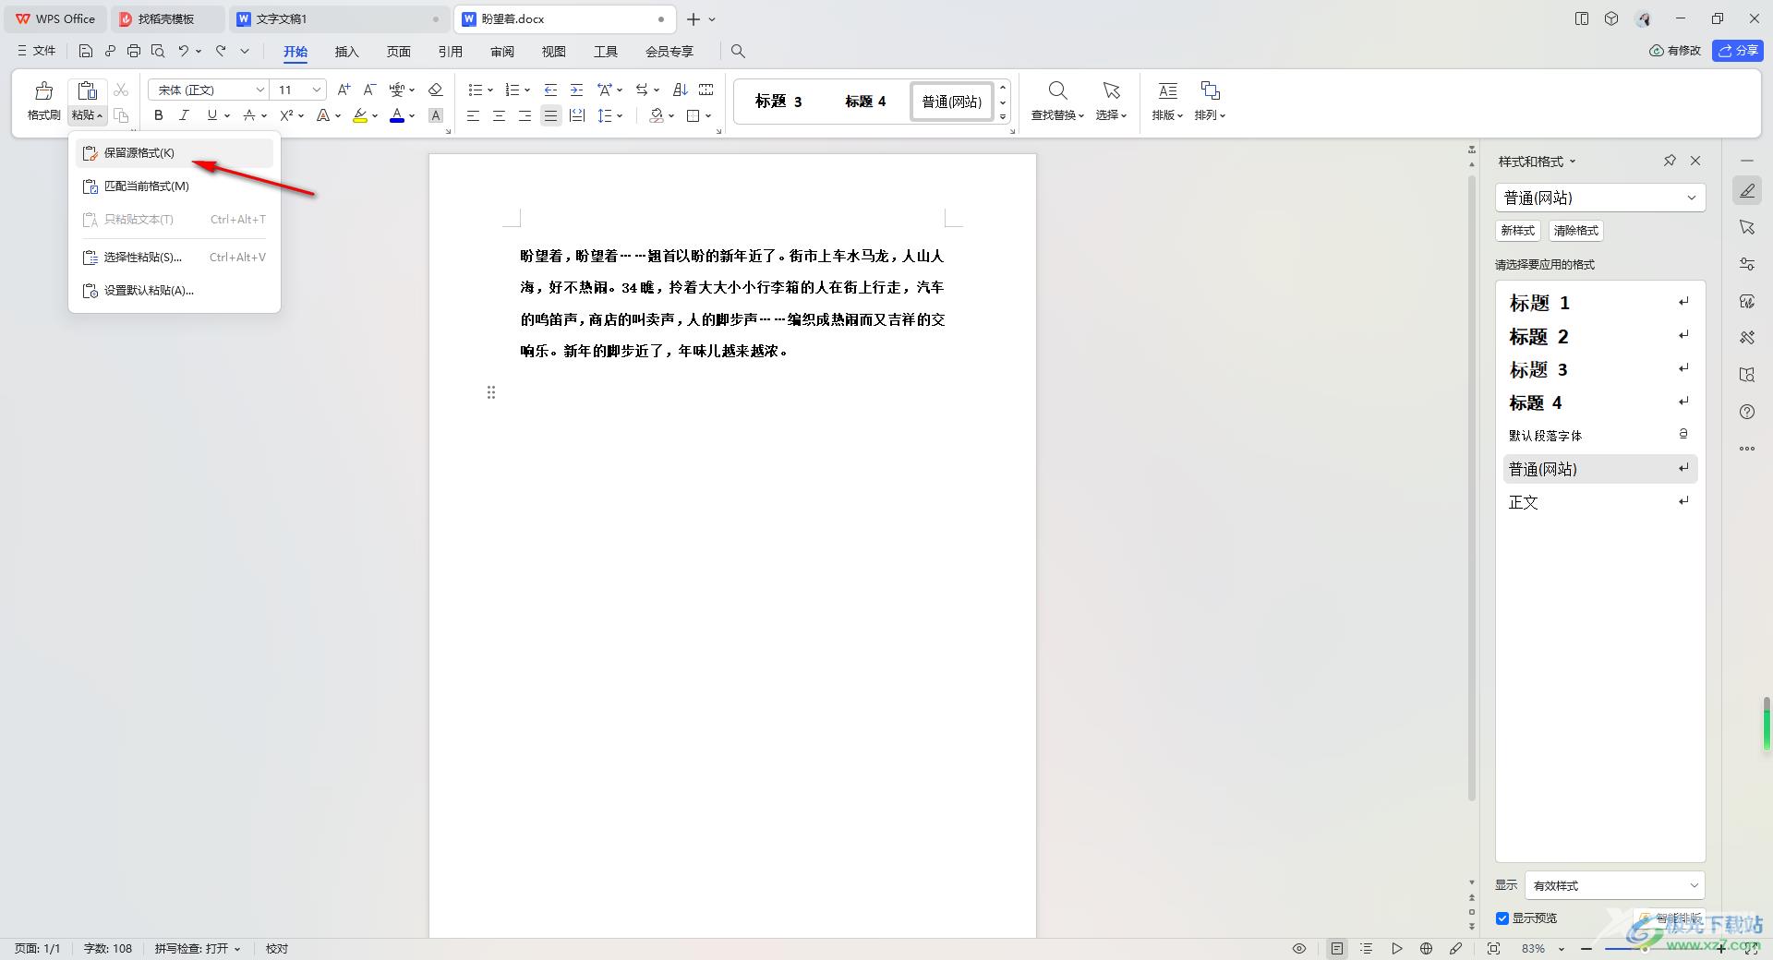
Task: Center align the text
Action: click(x=499, y=115)
